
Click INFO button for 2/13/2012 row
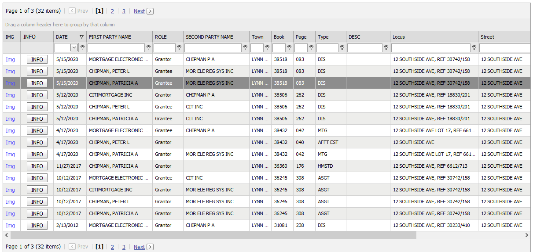(37, 225)
